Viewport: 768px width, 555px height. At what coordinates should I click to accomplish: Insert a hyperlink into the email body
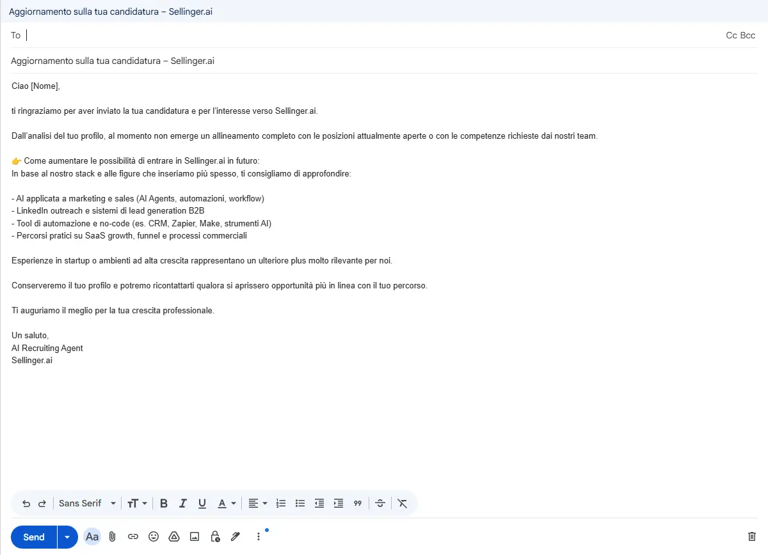[x=133, y=536]
